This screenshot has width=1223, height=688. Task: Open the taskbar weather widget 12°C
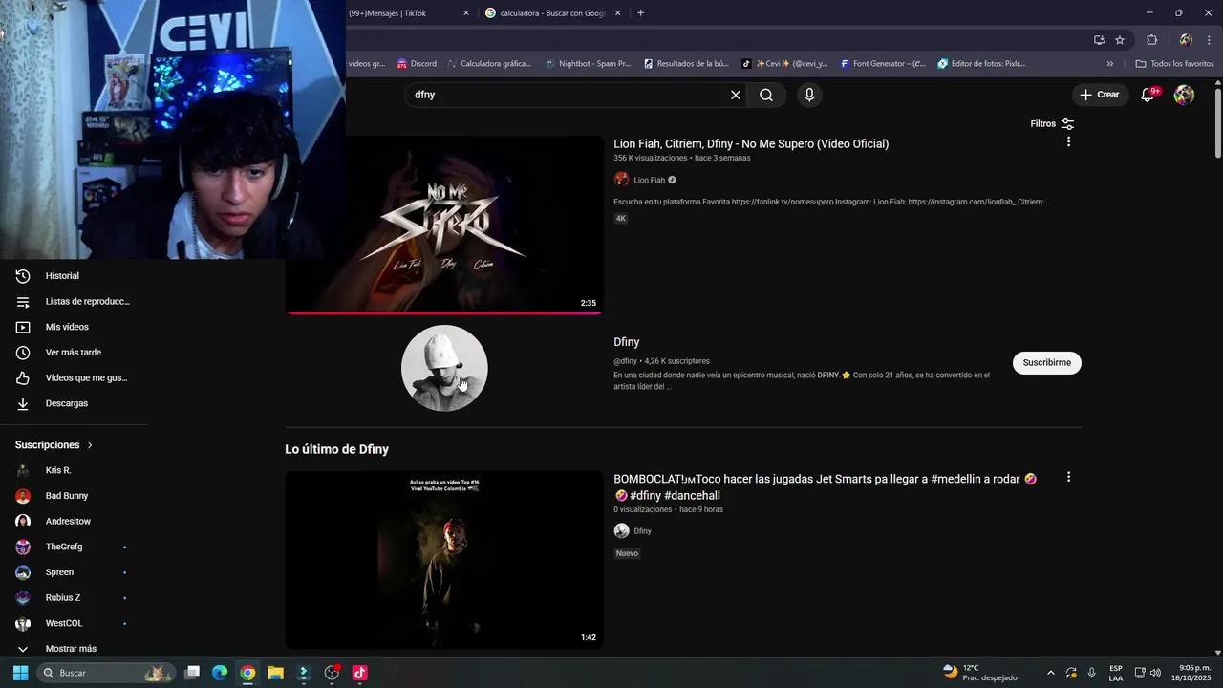[979, 673]
